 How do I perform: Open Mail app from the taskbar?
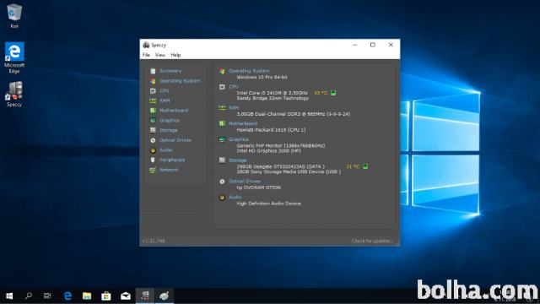click(126, 296)
